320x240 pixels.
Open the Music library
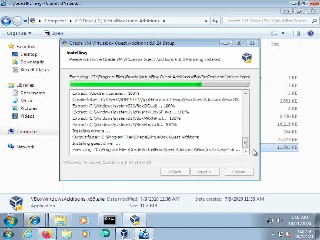tap(23, 100)
